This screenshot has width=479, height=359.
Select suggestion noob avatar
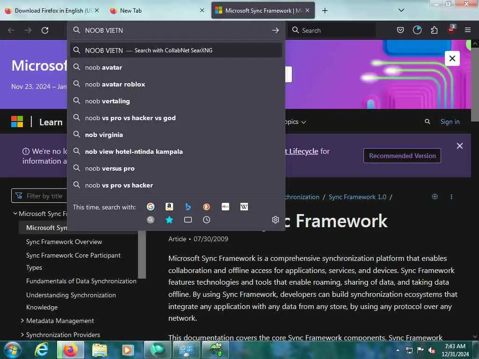point(176,67)
